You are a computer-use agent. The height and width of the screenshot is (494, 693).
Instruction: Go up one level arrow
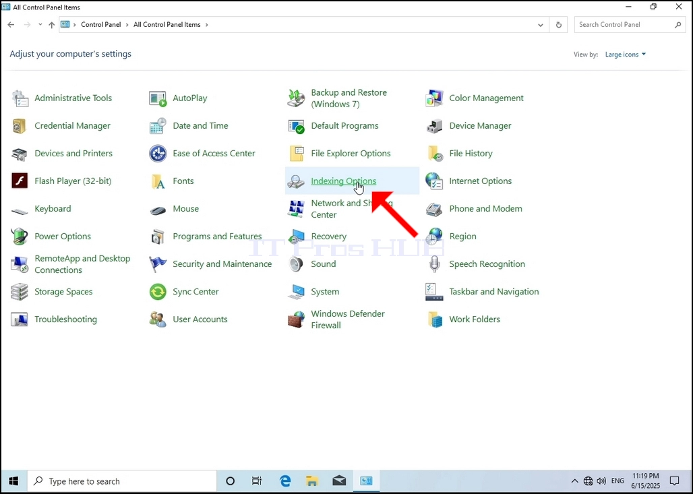point(52,25)
